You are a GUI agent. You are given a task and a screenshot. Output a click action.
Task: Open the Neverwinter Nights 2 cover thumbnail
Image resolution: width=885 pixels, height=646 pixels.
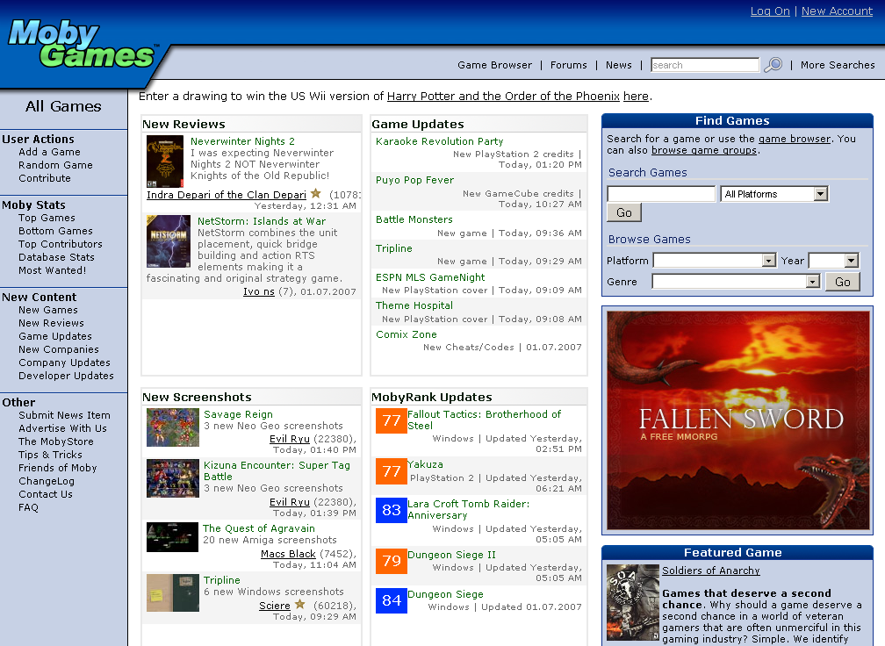click(x=165, y=161)
